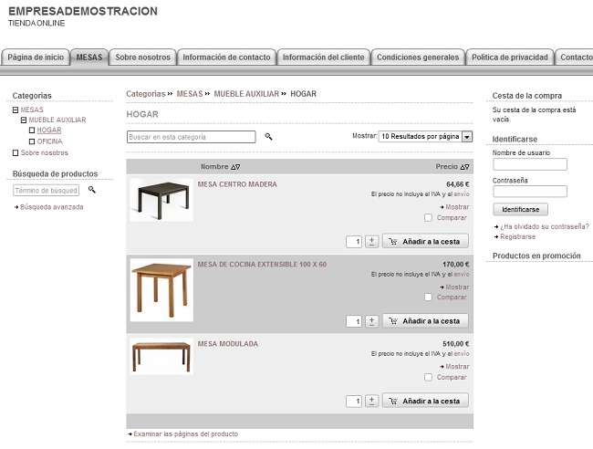This screenshot has height=449, width=593.
Task: Open the Página de inicio tab
Action: (x=36, y=57)
